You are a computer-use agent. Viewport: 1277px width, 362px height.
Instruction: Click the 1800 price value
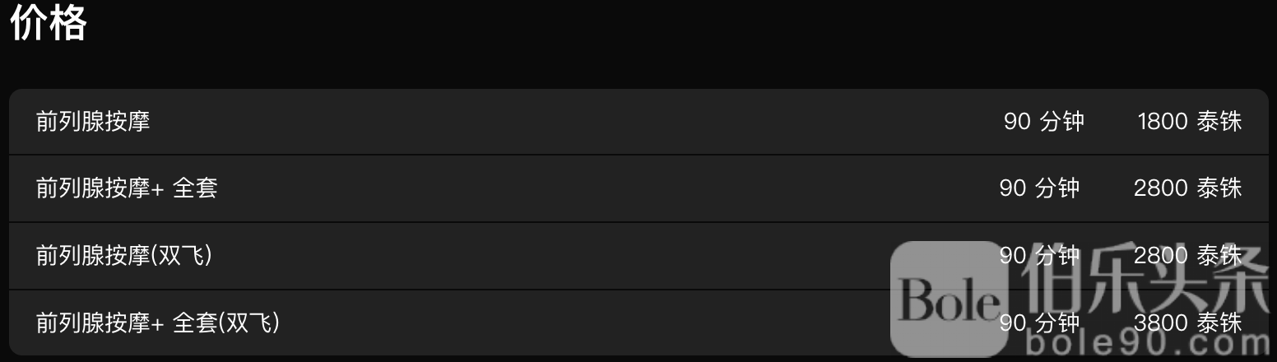point(1163,123)
